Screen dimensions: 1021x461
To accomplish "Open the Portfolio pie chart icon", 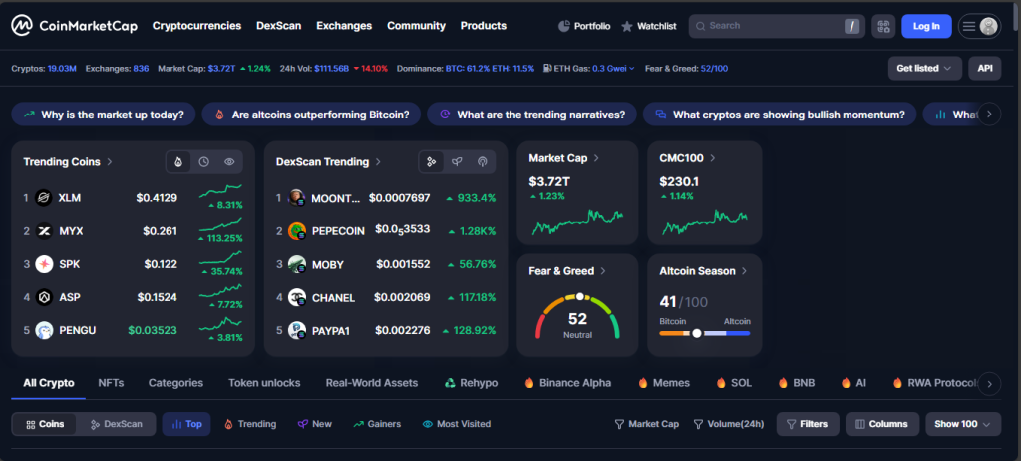I will coord(564,26).
